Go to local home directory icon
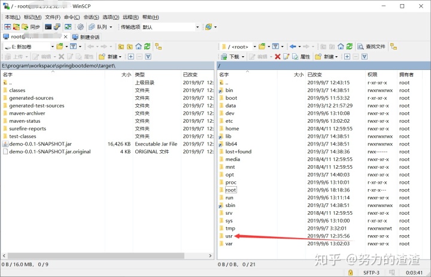Screen dimensions: 431x277 coord(138,47)
